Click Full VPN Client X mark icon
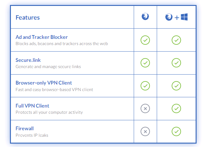This screenshot has height=147, width=209. point(145,108)
